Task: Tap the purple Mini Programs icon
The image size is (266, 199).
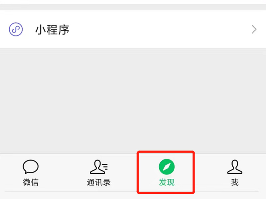Action: [x=16, y=29]
